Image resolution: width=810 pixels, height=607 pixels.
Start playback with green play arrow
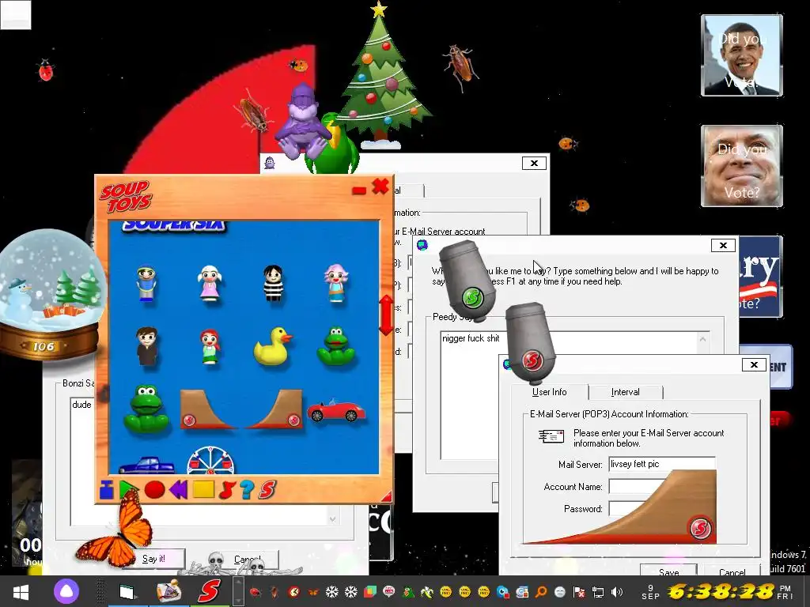tap(128, 489)
